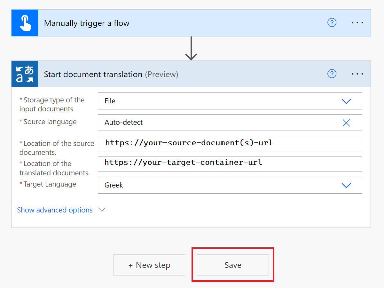
Task: Open the Storage type dropdown
Action: (x=346, y=101)
